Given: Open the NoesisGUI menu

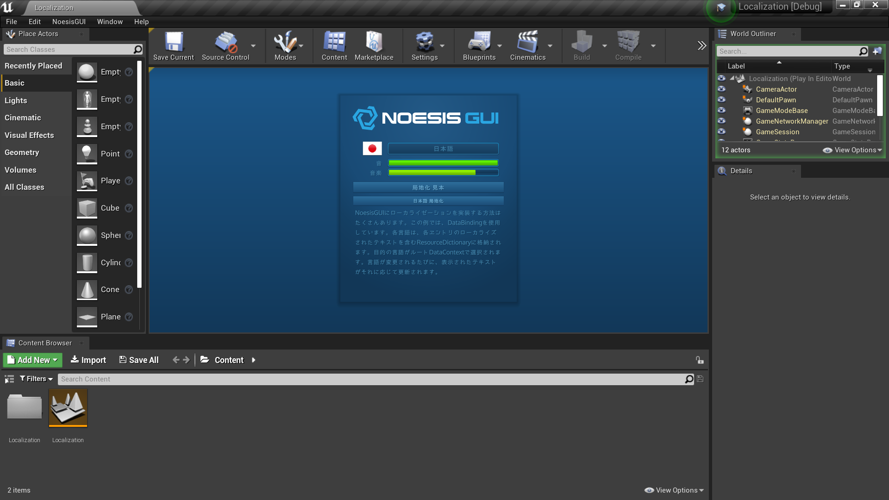Looking at the screenshot, I should pyautogui.click(x=69, y=22).
